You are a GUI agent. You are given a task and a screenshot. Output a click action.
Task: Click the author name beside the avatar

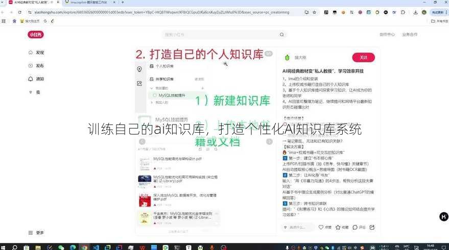[300, 58]
